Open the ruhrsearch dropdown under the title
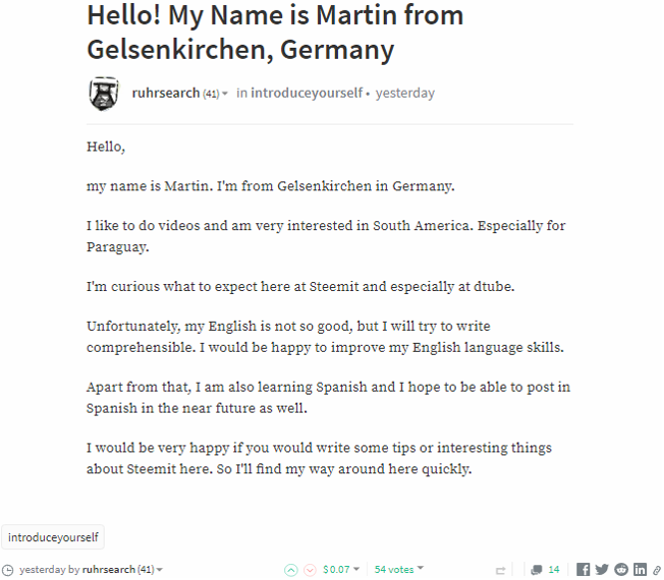This screenshot has width=664, height=580. coord(225,94)
